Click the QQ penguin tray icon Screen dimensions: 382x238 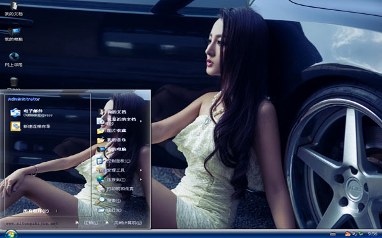pyautogui.click(x=348, y=234)
